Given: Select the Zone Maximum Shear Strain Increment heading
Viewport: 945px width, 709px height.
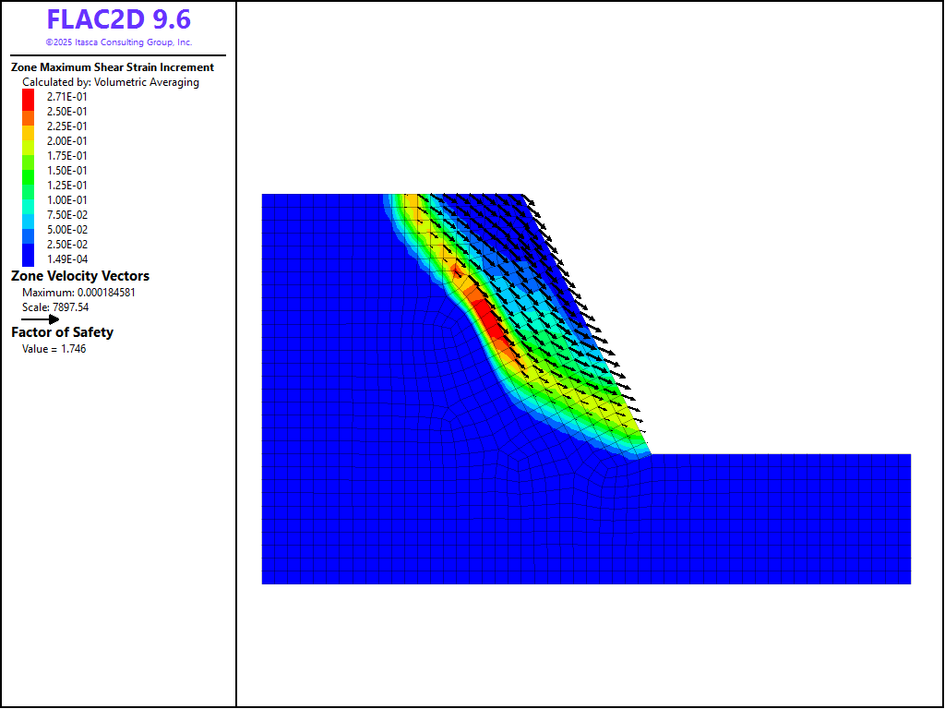Looking at the screenshot, I should [x=112, y=67].
